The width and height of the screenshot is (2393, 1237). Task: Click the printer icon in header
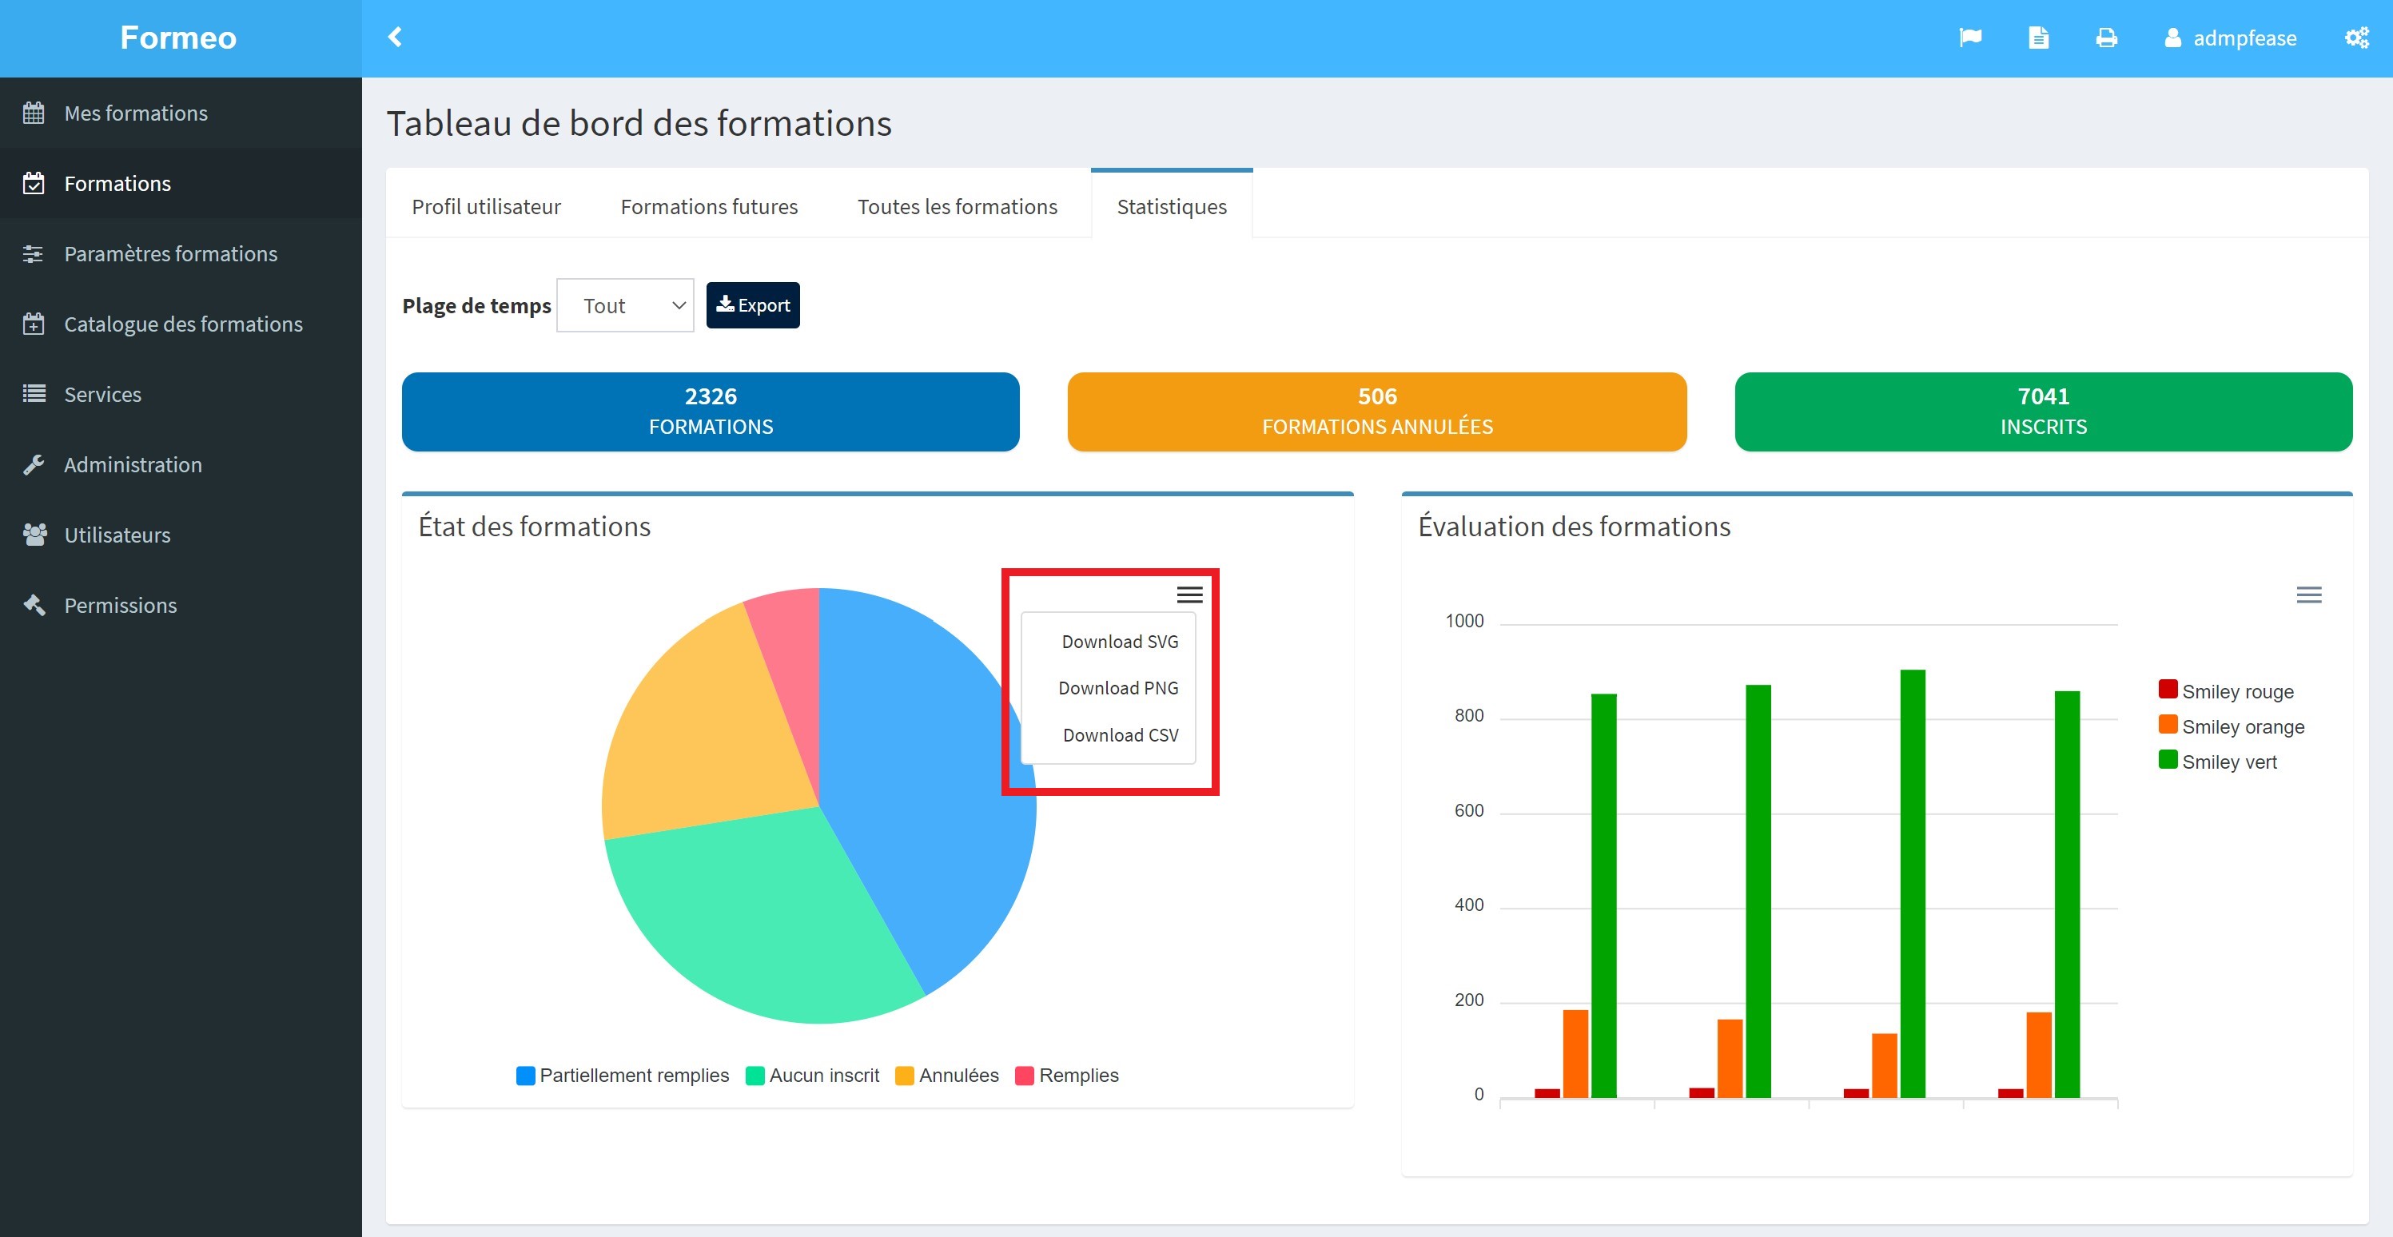click(x=2106, y=37)
